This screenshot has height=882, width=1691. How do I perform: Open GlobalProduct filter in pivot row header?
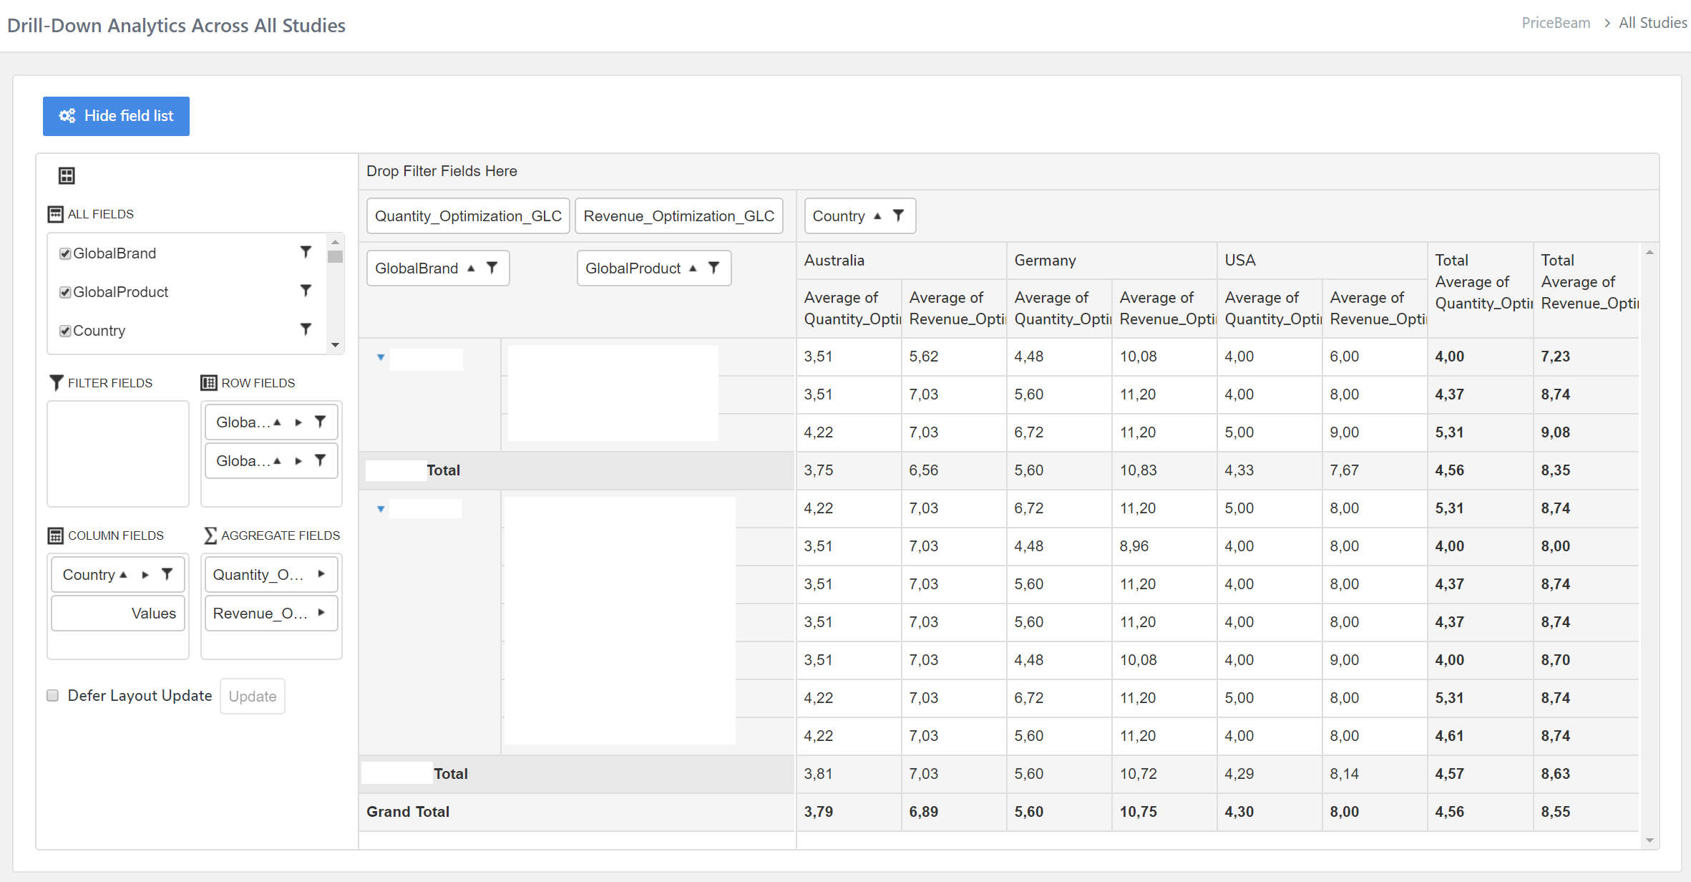pos(714,268)
